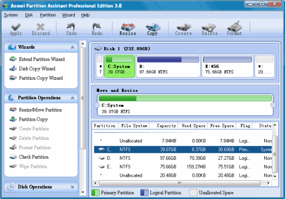The image size is (285, 199).
Task: Click the partition table scroll-left arrow
Action: 96,183
